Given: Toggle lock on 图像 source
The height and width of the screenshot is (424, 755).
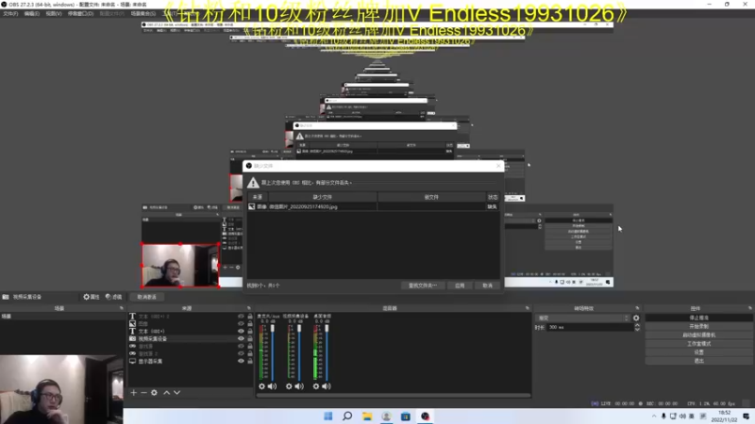Looking at the screenshot, I should [250, 323].
